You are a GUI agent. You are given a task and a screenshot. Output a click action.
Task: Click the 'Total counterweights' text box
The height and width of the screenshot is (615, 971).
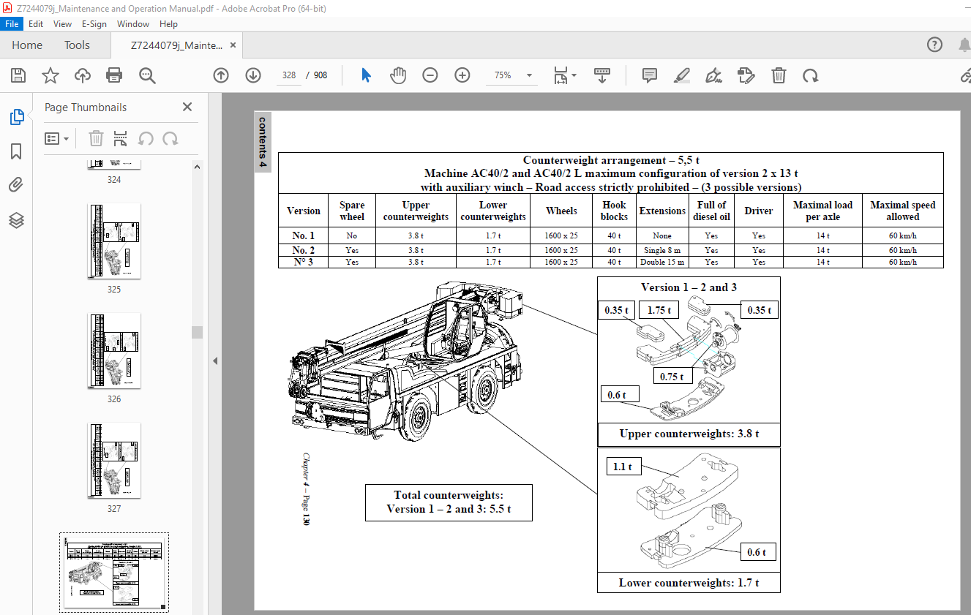(x=449, y=502)
